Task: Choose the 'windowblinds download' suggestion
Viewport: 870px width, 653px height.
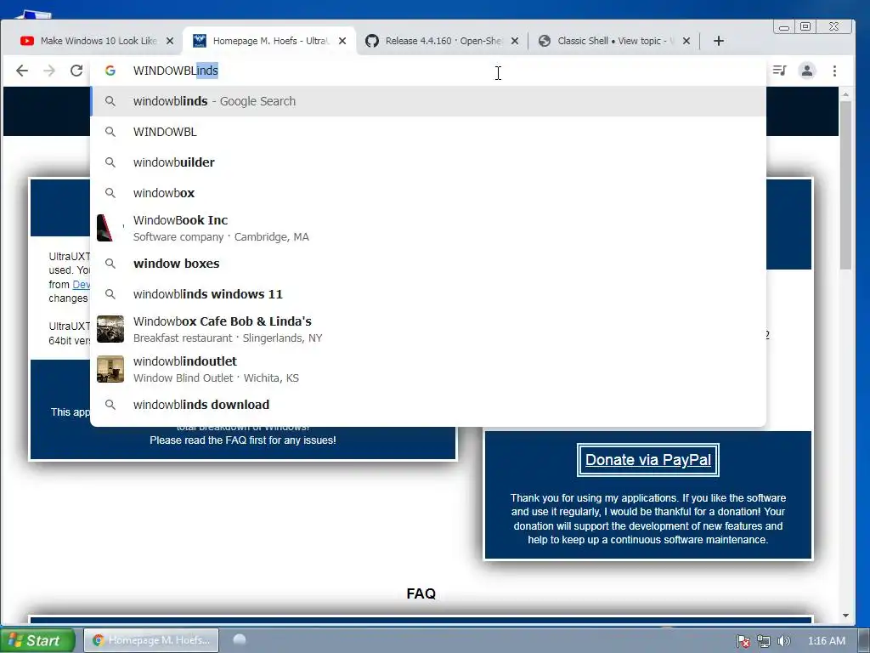Action: pos(428,404)
